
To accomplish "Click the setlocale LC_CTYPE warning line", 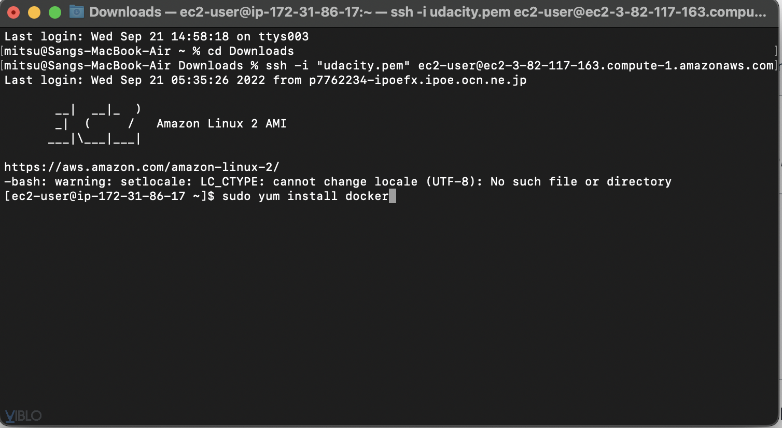I will click(x=338, y=181).
